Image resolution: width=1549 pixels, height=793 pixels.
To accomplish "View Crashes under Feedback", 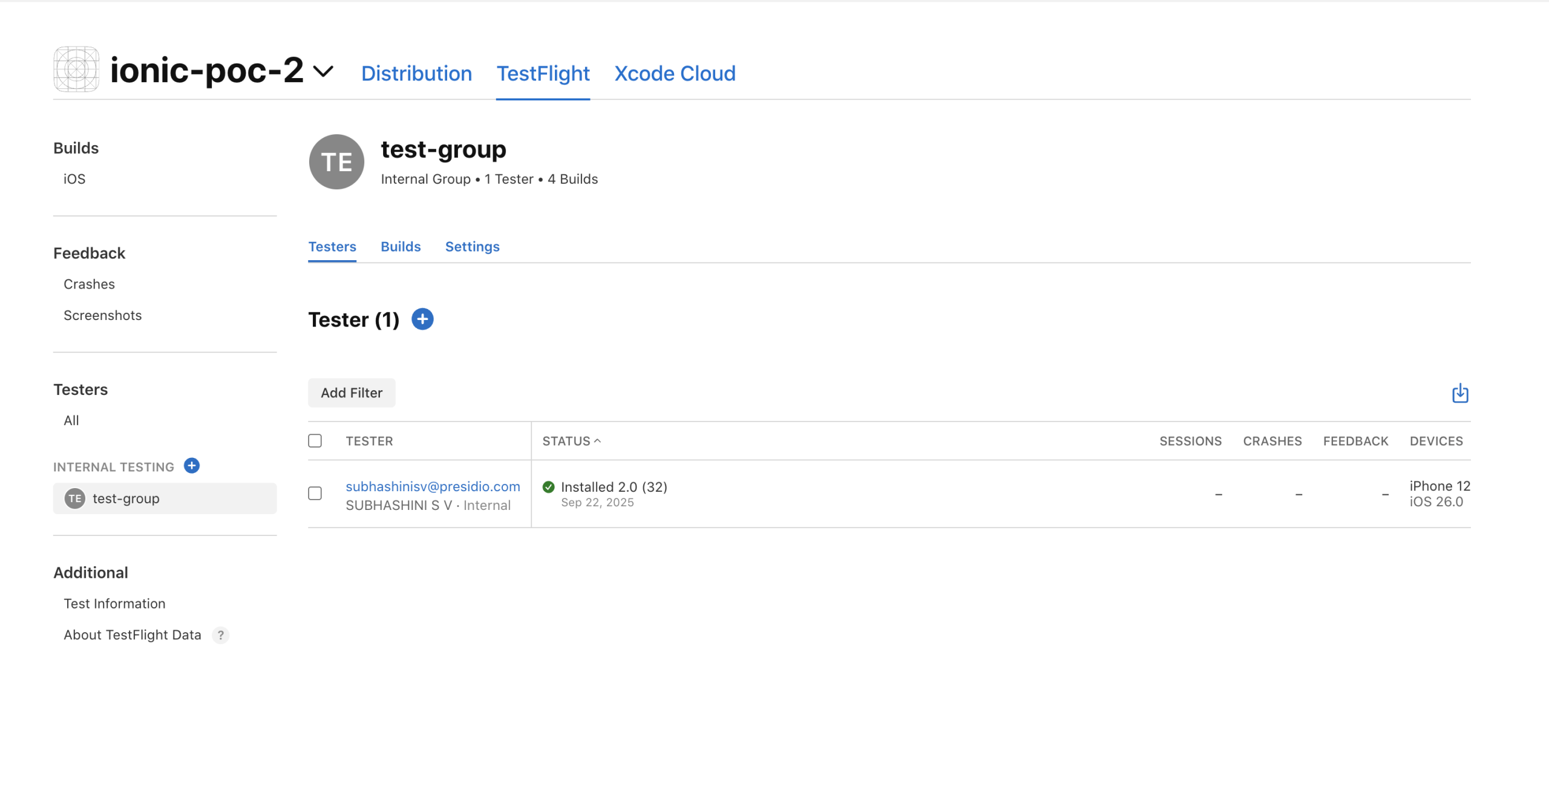I will 89,284.
